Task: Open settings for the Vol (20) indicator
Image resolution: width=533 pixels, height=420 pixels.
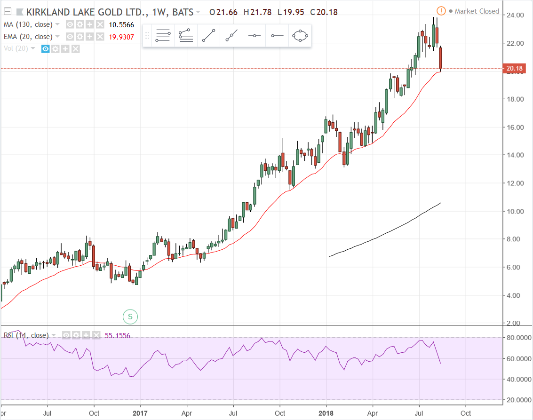Action: pyautogui.click(x=55, y=49)
